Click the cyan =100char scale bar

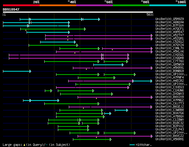click(132, 145)
